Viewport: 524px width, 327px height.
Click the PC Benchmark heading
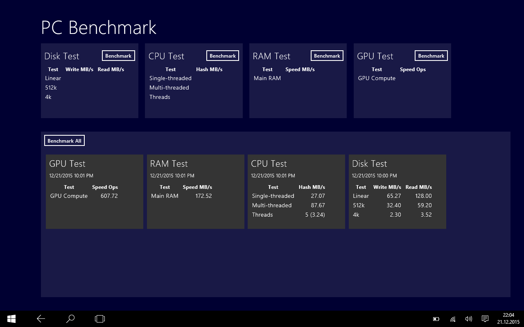99,28
